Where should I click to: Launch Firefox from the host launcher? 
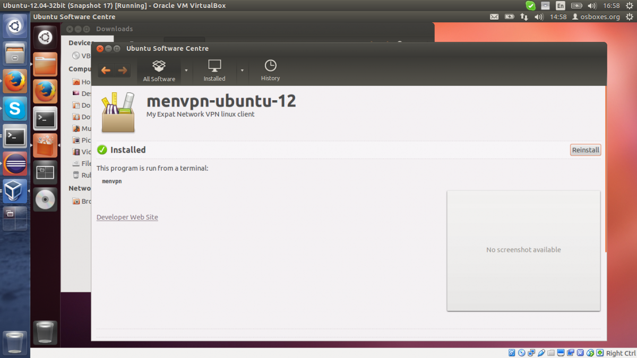click(15, 81)
